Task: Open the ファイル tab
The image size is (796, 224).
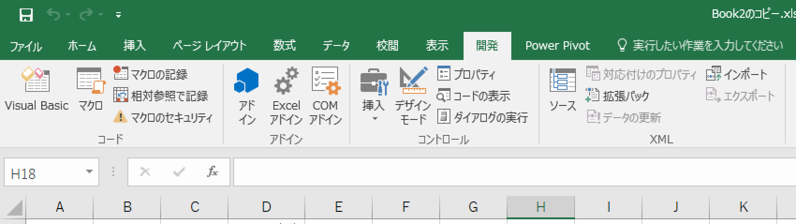Action: tap(26, 45)
